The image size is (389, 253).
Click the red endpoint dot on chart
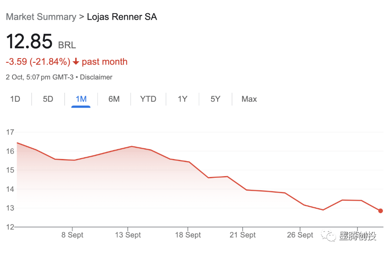pos(380,211)
